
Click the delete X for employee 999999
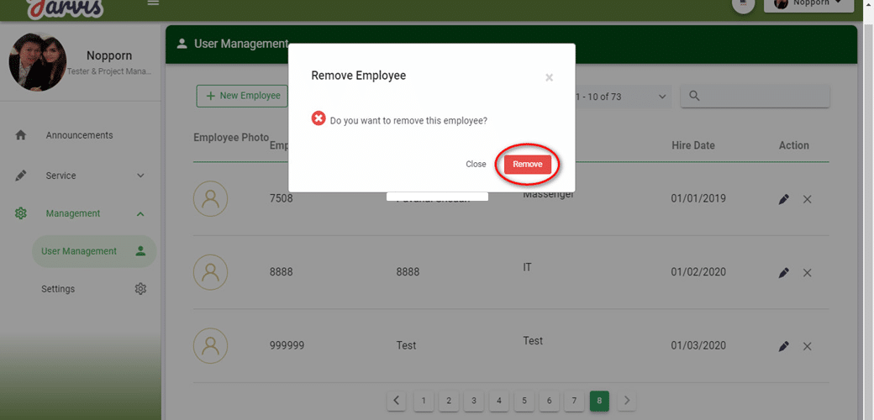click(807, 346)
